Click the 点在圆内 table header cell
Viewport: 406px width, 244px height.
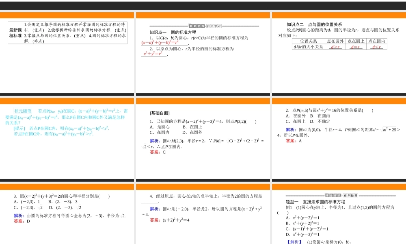377,41
